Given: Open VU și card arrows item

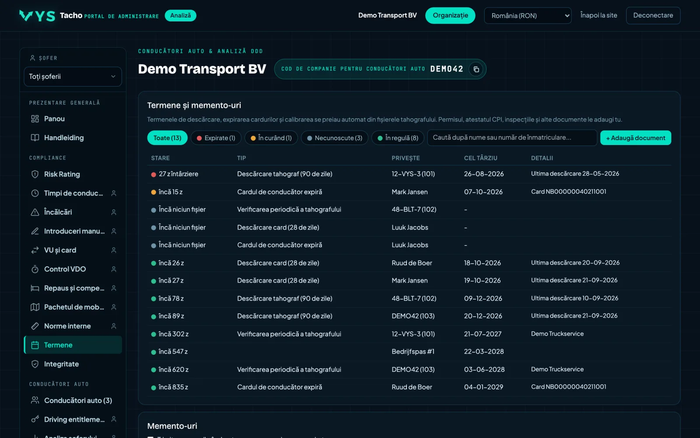Looking at the screenshot, I should coord(73,250).
